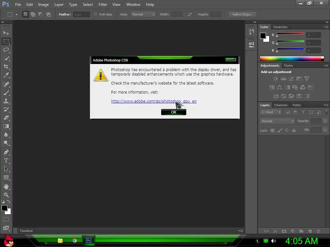Switch to the Styles tab
Screen dimensions: 330x247
click(x=288, y=66)
